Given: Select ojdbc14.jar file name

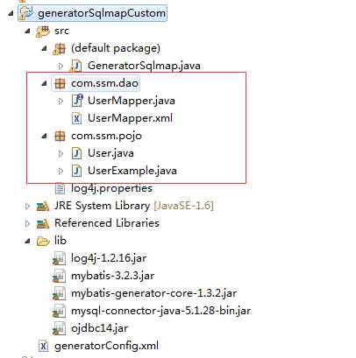Looking at the screenshot, I should click(x=99, y=328).
